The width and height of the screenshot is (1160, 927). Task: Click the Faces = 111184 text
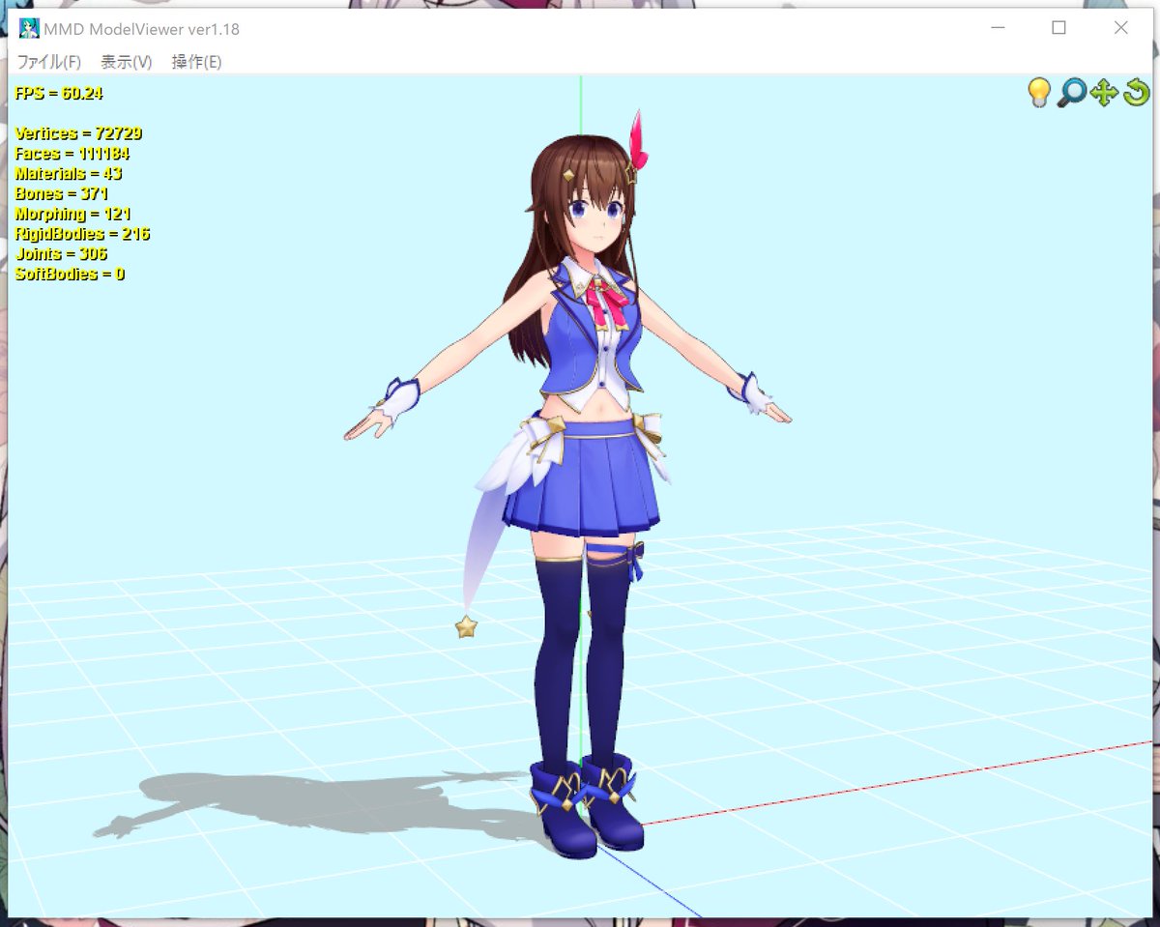(72, 154)
